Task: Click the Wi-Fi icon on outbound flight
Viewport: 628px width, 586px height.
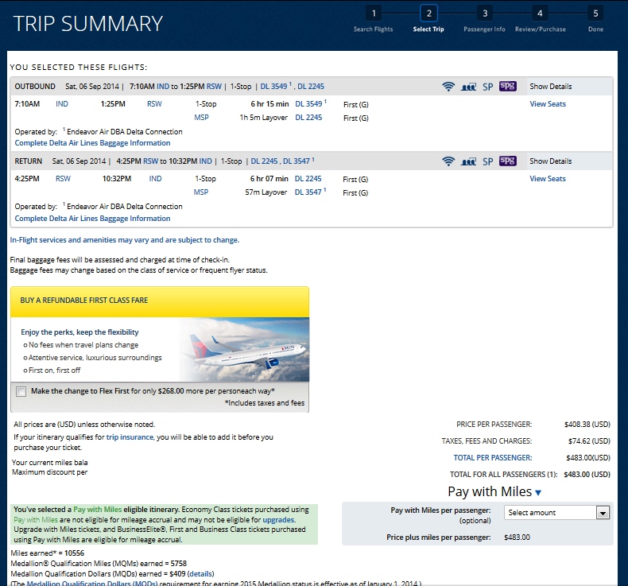Action: 448,87
